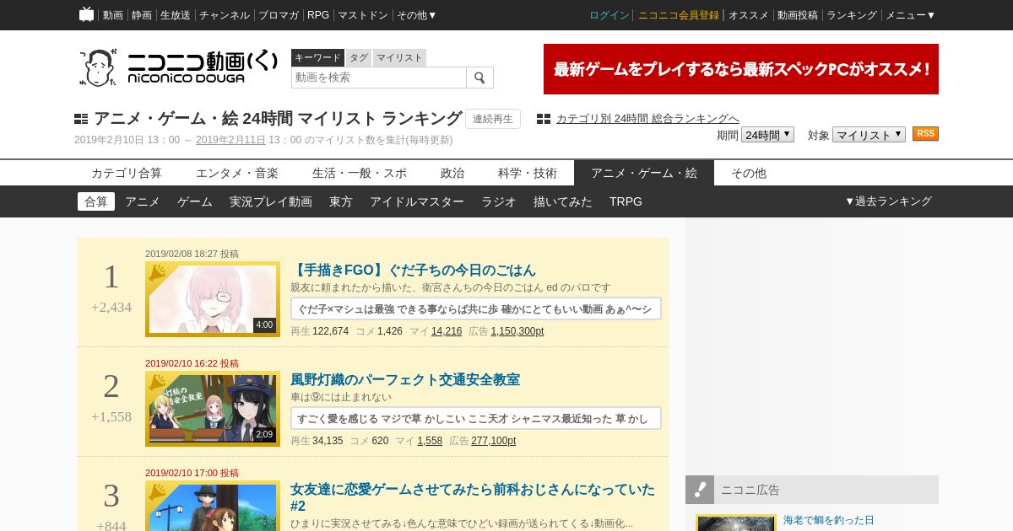
Task: Click the Nico ad megaphone badge on rank 1
Action: pos(156,272)
